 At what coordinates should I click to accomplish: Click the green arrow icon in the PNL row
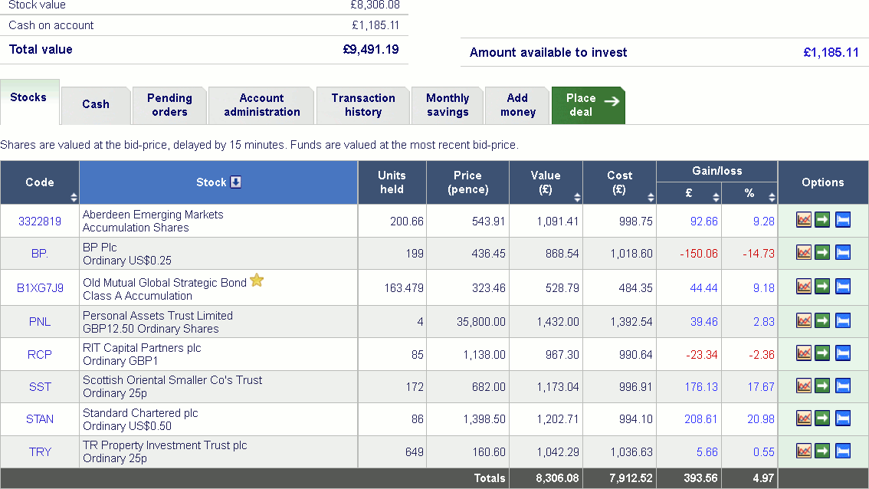822,320
